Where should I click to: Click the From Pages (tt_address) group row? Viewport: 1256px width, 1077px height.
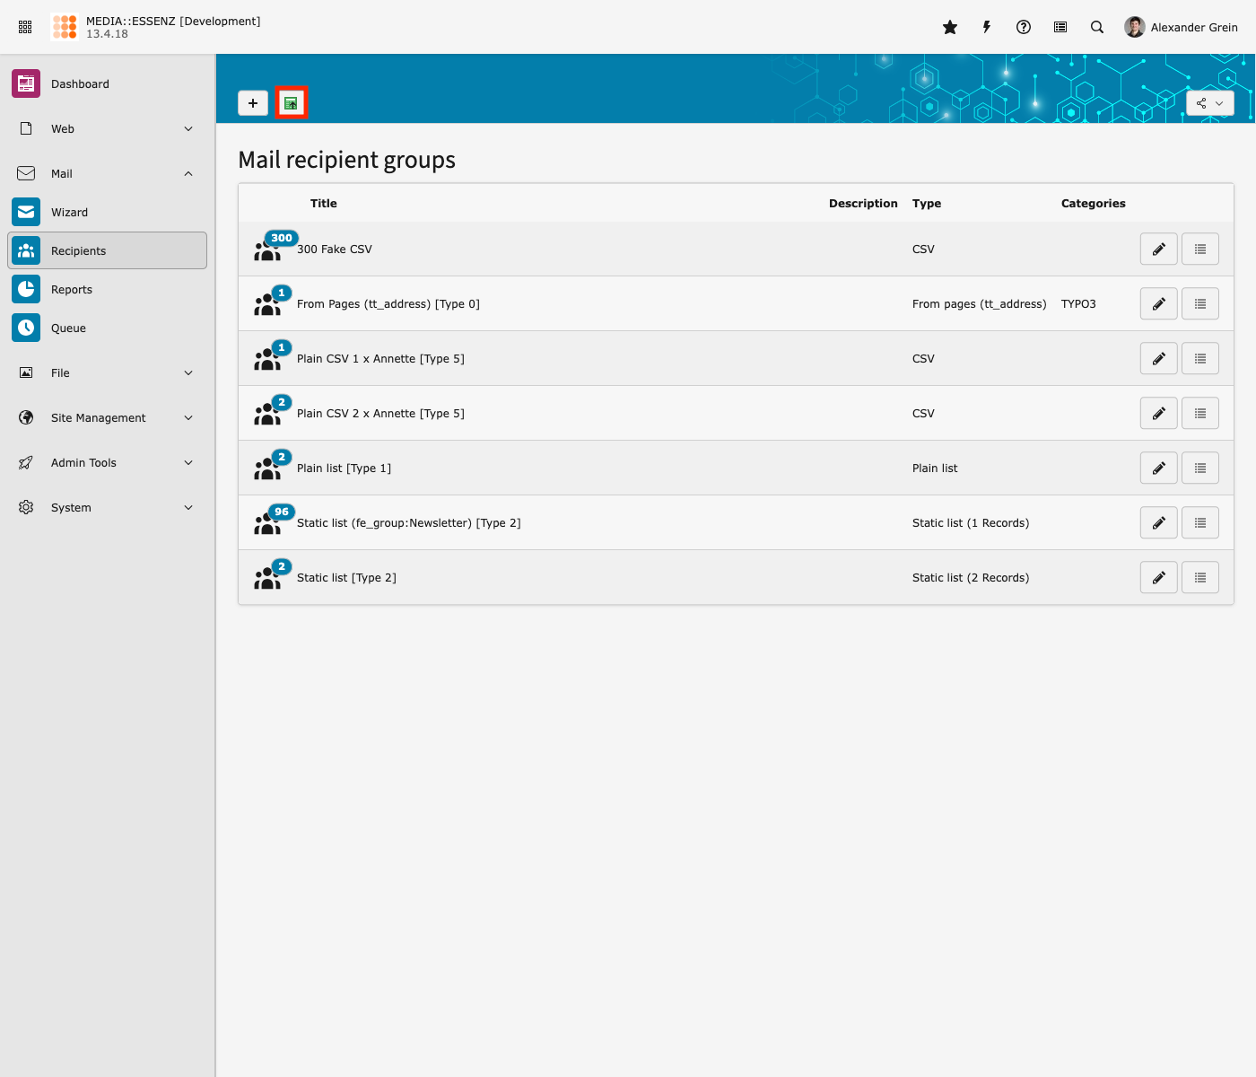[x=388, y=304]
